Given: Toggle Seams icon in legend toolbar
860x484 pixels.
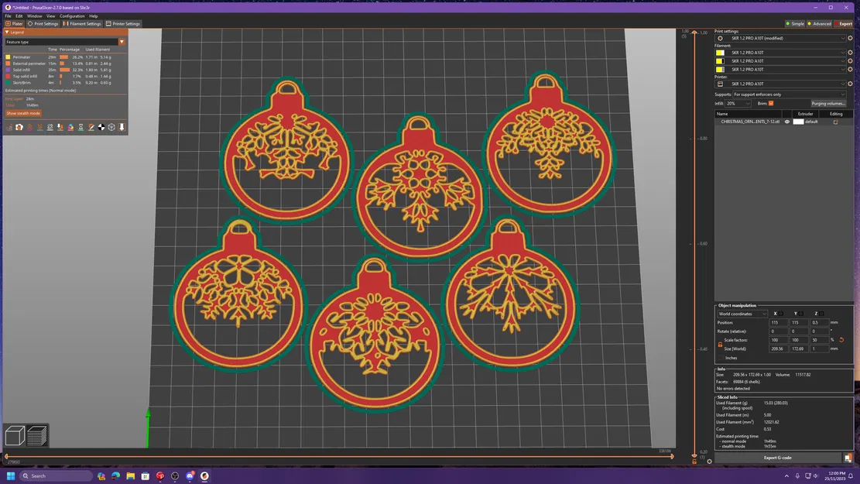Looking at the screenshot, I should pyautogui.click(x=50, y=127).
